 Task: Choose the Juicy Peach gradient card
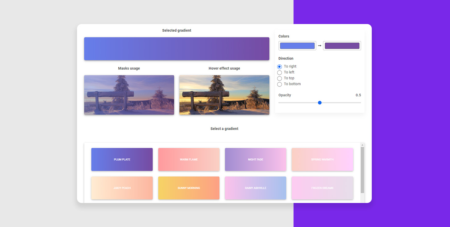122,188
